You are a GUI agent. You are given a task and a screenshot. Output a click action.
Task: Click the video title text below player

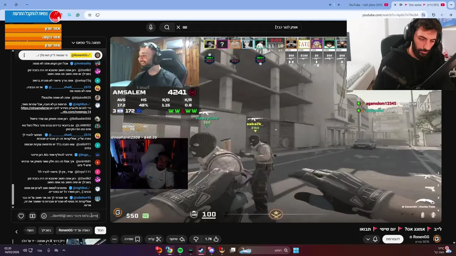point(400,229)
